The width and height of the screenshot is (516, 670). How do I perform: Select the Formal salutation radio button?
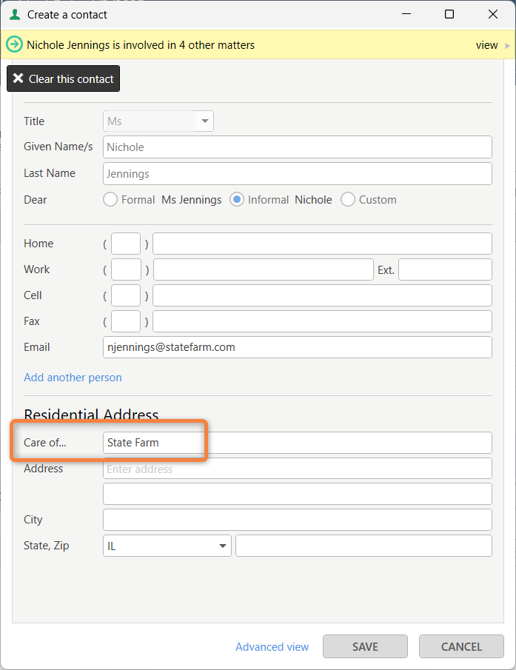110,199
